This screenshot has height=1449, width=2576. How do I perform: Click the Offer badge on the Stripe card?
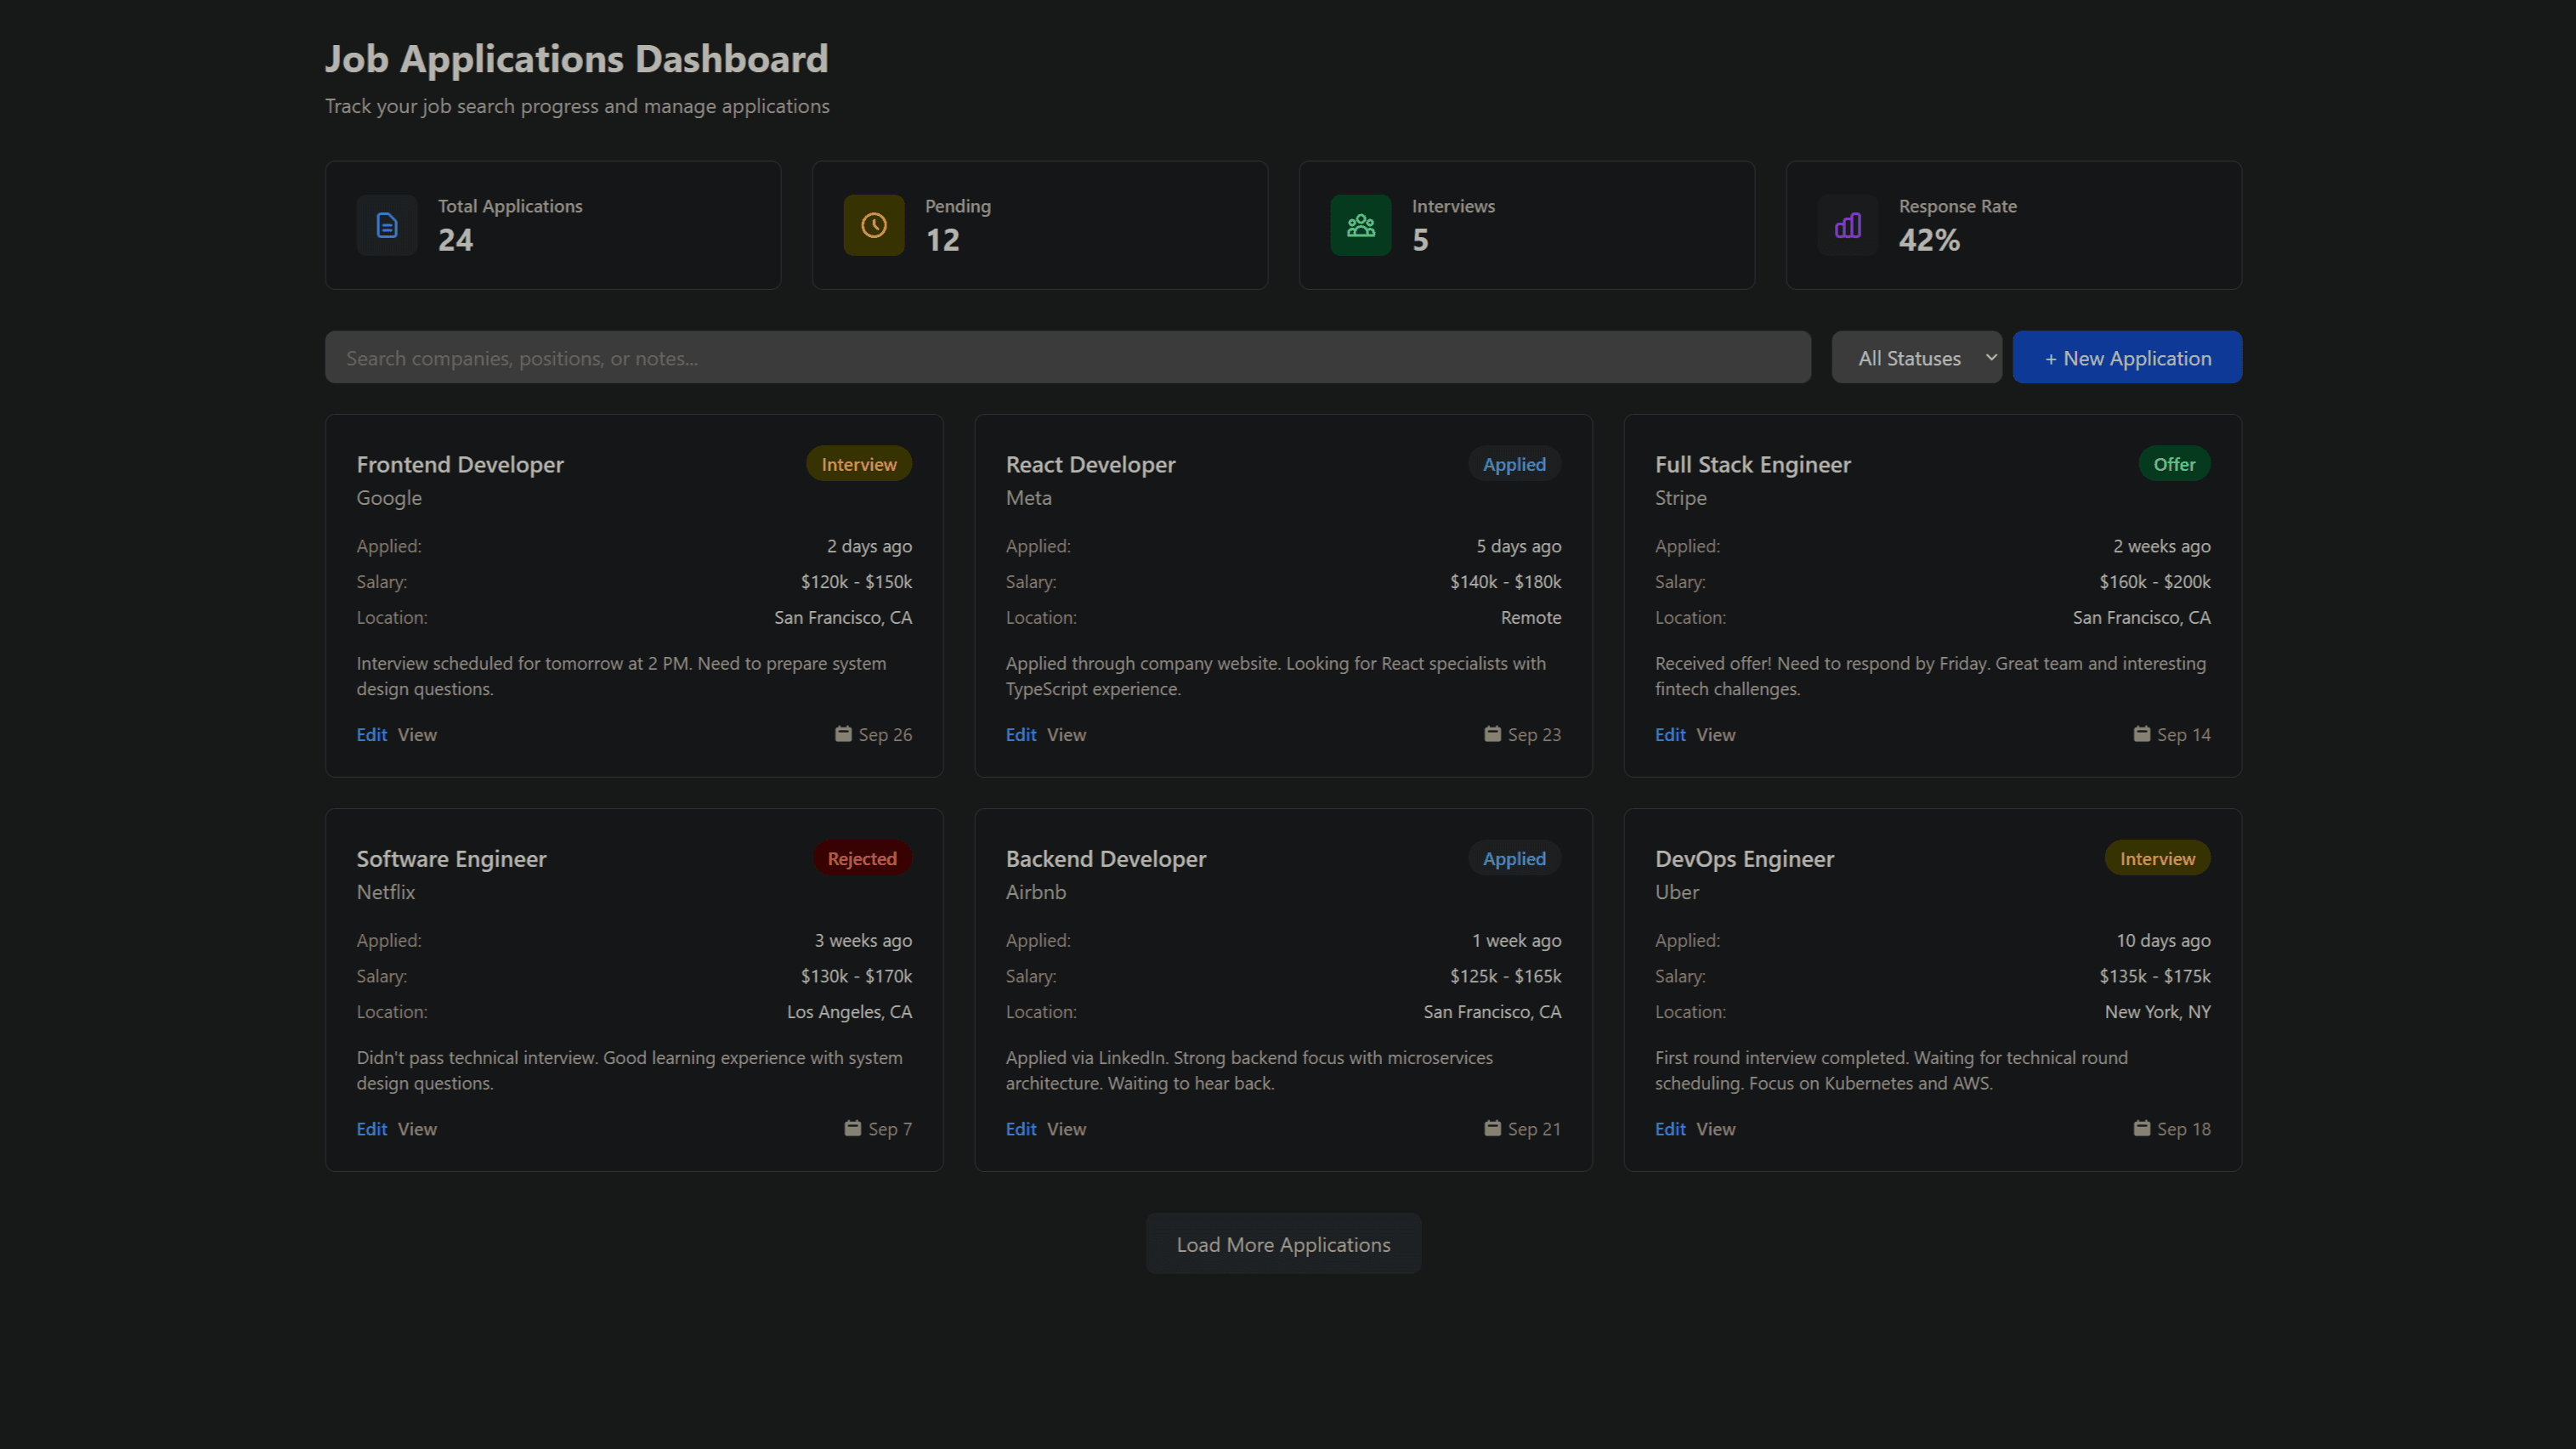(2175, 463)
